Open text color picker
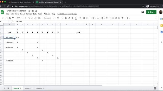Viewport: 163px width, 91px height. pyautogui.click(x=76, y=18)
